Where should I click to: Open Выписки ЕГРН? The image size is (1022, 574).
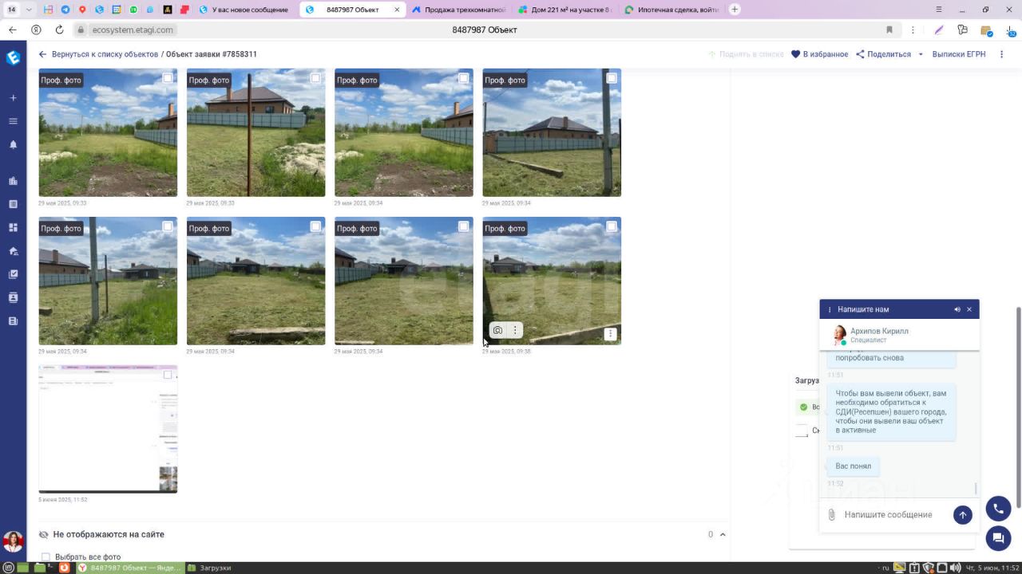click(959, 54)
